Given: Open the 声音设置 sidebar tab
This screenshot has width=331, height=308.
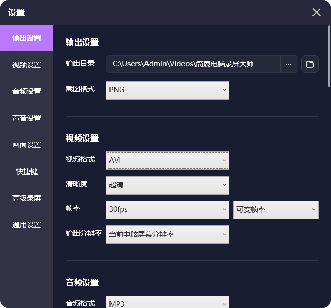Looking at the screenshot, I should click(27, 118).
